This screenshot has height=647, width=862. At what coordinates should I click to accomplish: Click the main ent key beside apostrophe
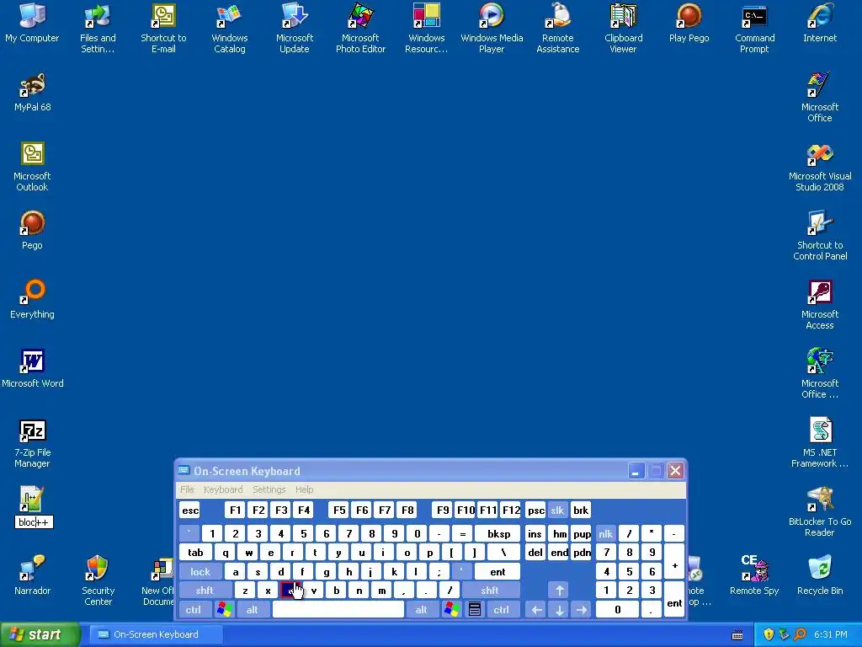point(498,572)
